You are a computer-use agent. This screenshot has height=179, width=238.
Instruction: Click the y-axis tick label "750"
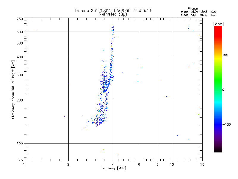tap(20, 19)
